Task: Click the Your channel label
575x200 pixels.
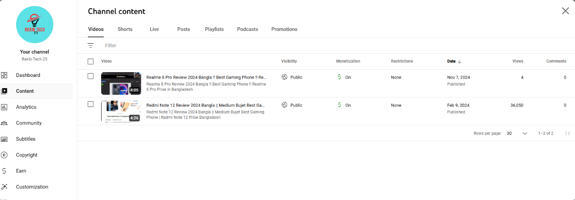Action: coord(35,52)
